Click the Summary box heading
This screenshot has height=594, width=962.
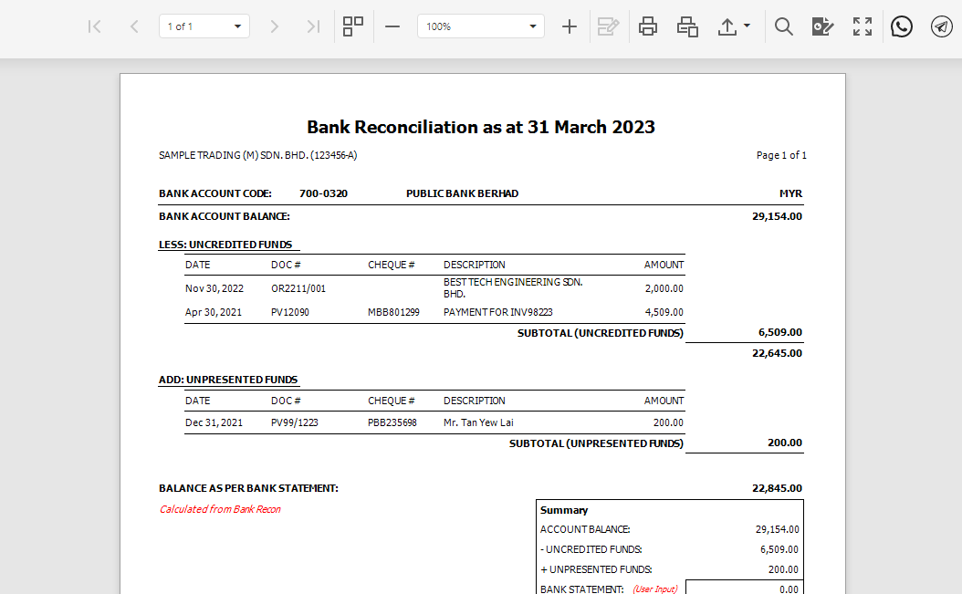click(x=564, y=511)
